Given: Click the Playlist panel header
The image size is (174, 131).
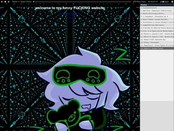Looking at the screenshot, I should (x=157, y=5).
